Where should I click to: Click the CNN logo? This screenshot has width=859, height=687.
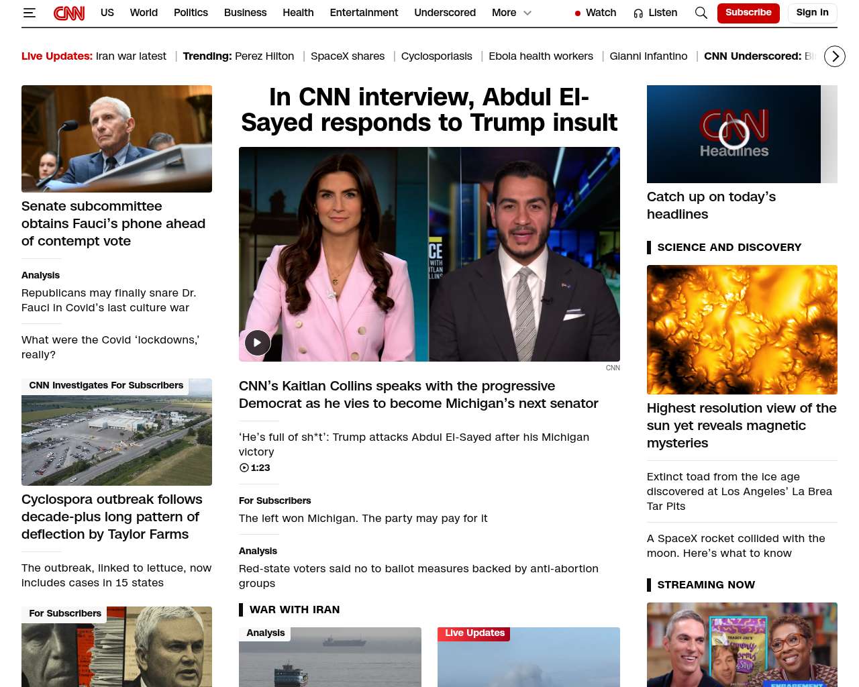tap(69, 13)
